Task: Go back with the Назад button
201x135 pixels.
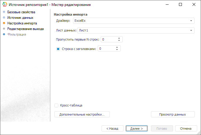Action: (112, 129)
